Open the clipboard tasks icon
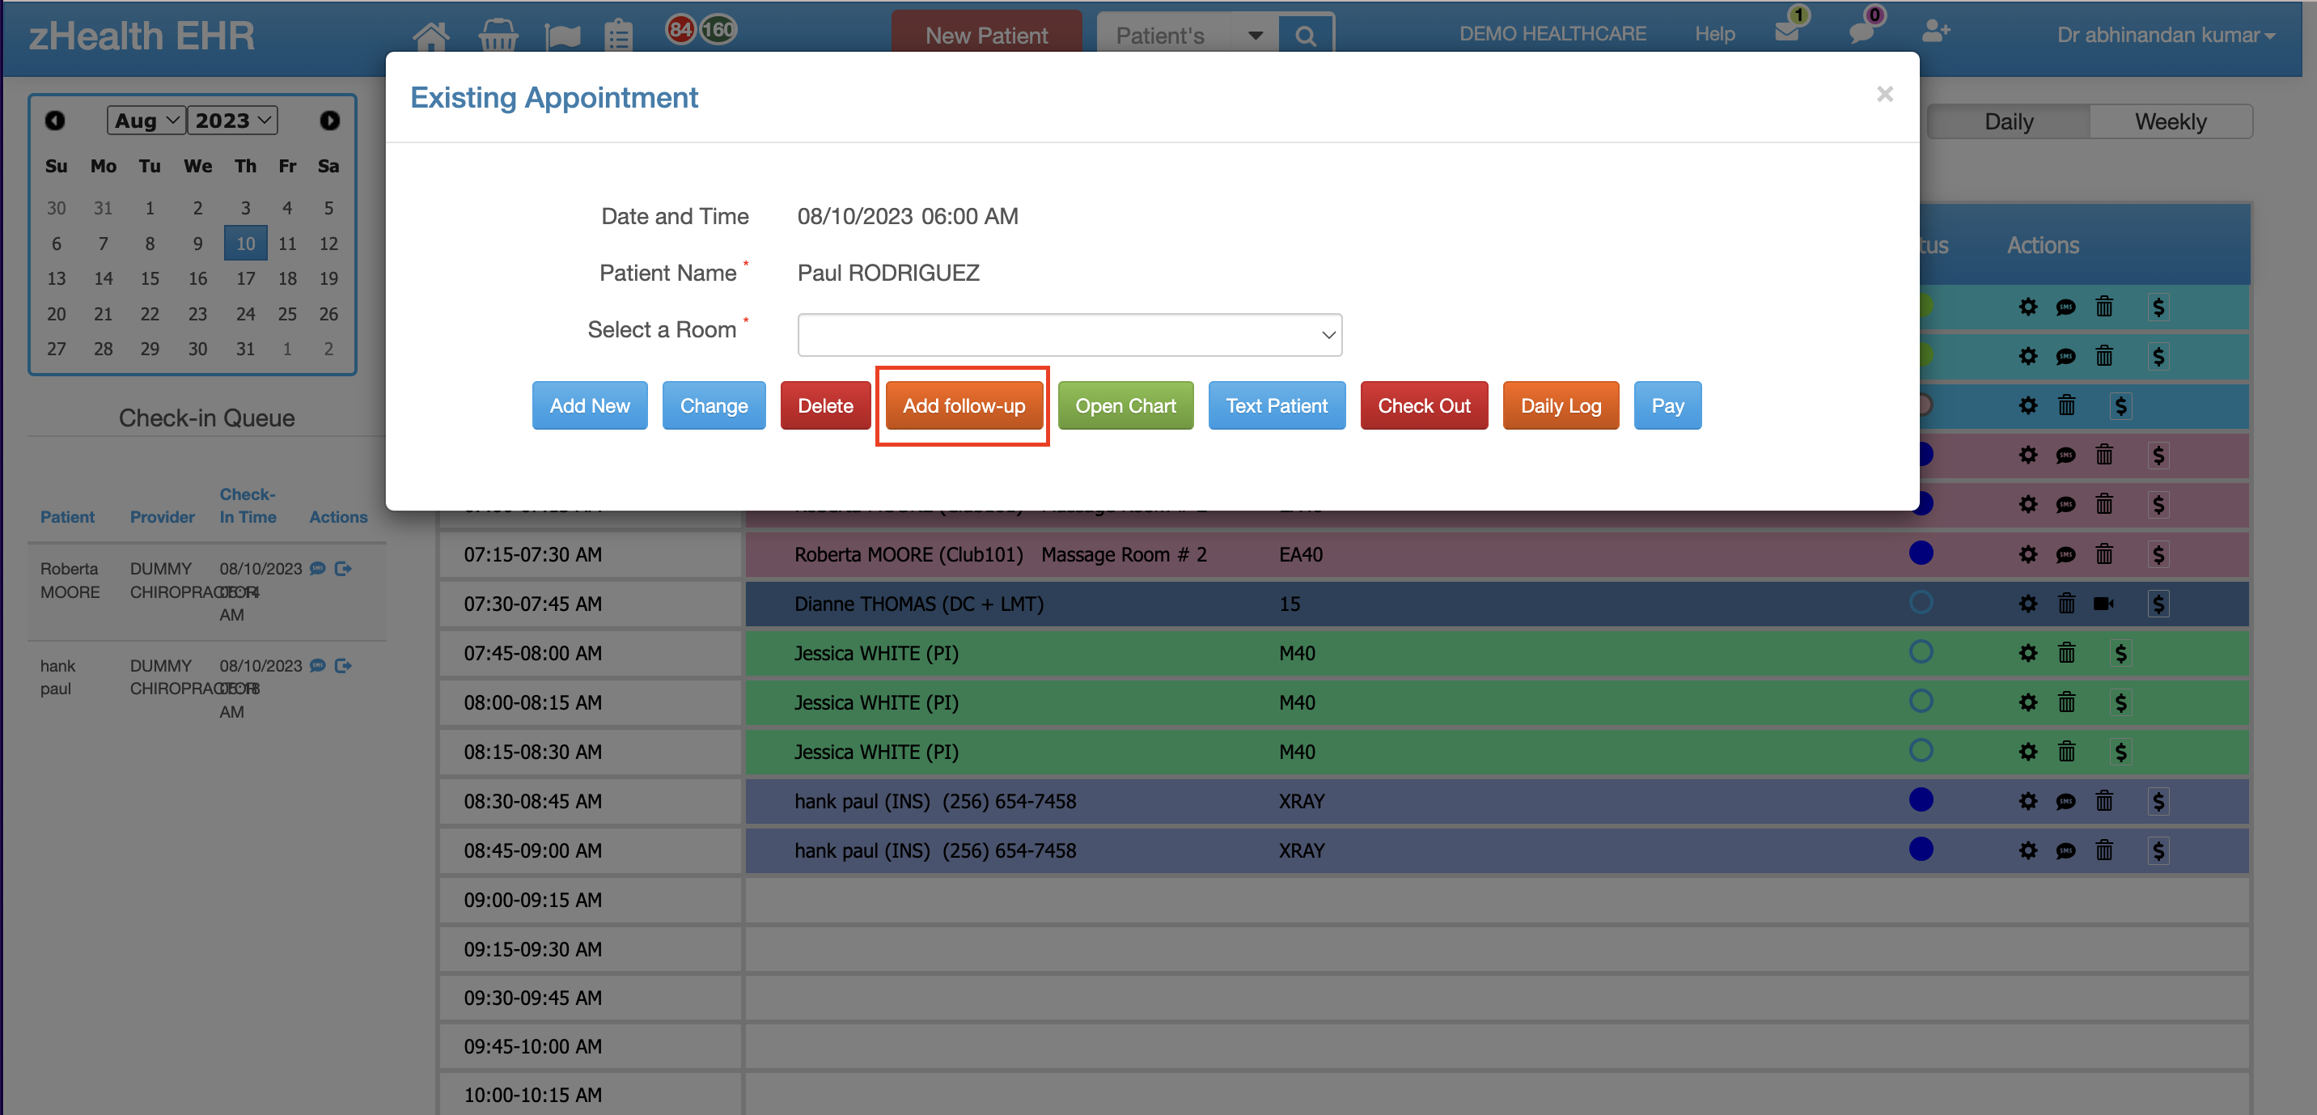The image size is (2317, 1115). pos(619,36)
